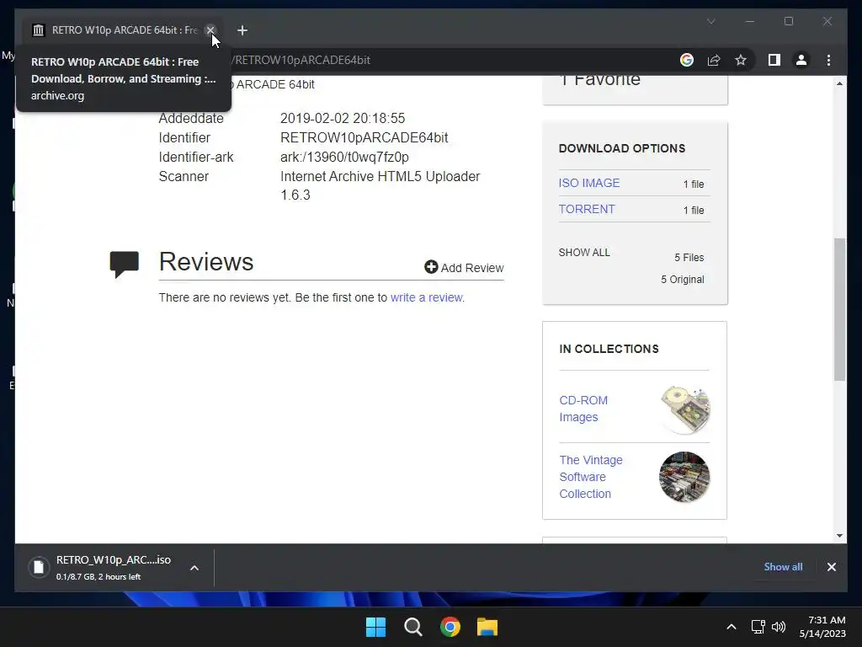Expand the tab search chevron
This screenshot has width=862, height=647.
tap(710, 21)
